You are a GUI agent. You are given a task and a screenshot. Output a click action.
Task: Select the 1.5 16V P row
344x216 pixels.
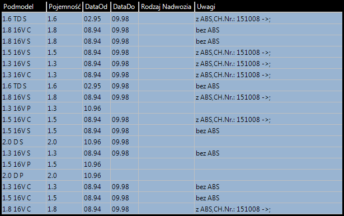tap(172, 164)
